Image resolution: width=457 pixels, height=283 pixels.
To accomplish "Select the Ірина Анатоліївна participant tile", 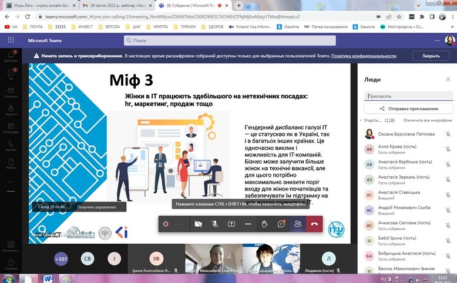I will 156,258.
